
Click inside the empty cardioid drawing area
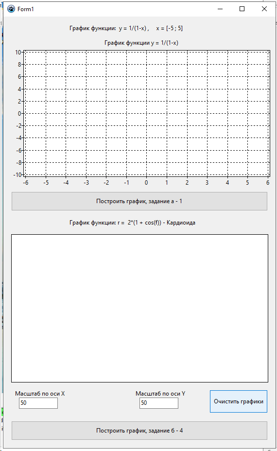tap(139, 308)
